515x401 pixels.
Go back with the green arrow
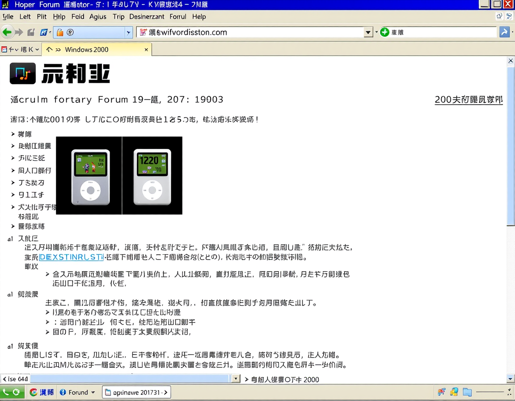click(7, 32)
